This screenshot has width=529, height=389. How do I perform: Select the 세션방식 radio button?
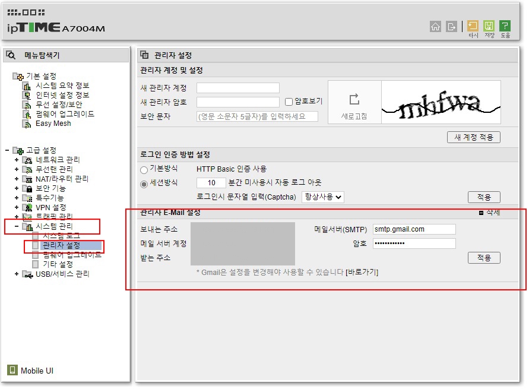(x=144, y=184)
